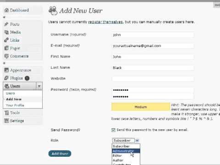Image resolution: width=220 pixels, height=165 pixels.
Task: Open the Help tab at top right
Action: point(217,5)
